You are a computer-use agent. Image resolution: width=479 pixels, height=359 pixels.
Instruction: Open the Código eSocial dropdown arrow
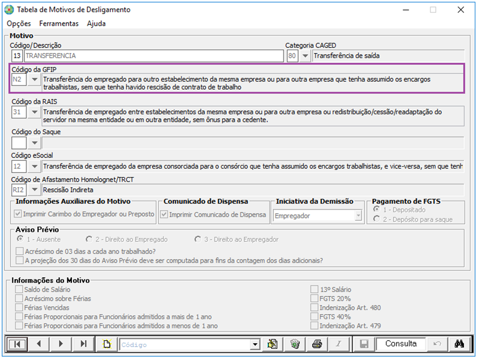point(35,167)
